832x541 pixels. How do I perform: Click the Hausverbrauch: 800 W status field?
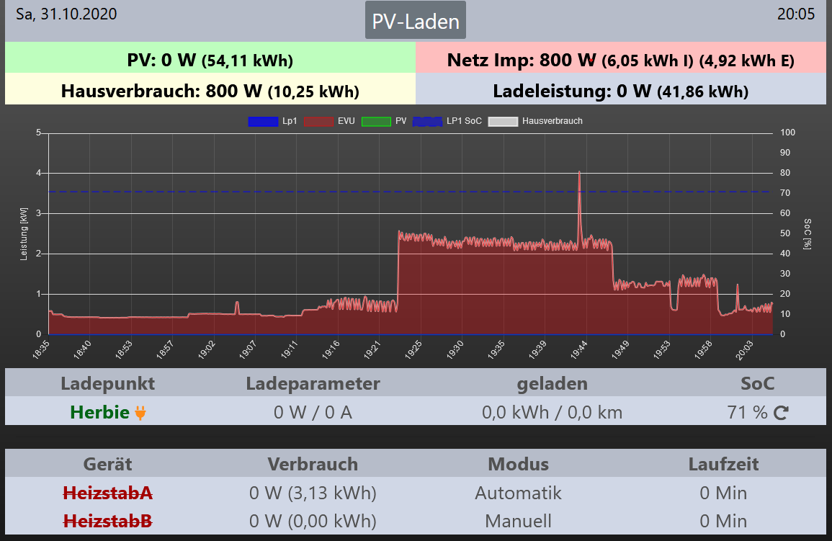210,89
